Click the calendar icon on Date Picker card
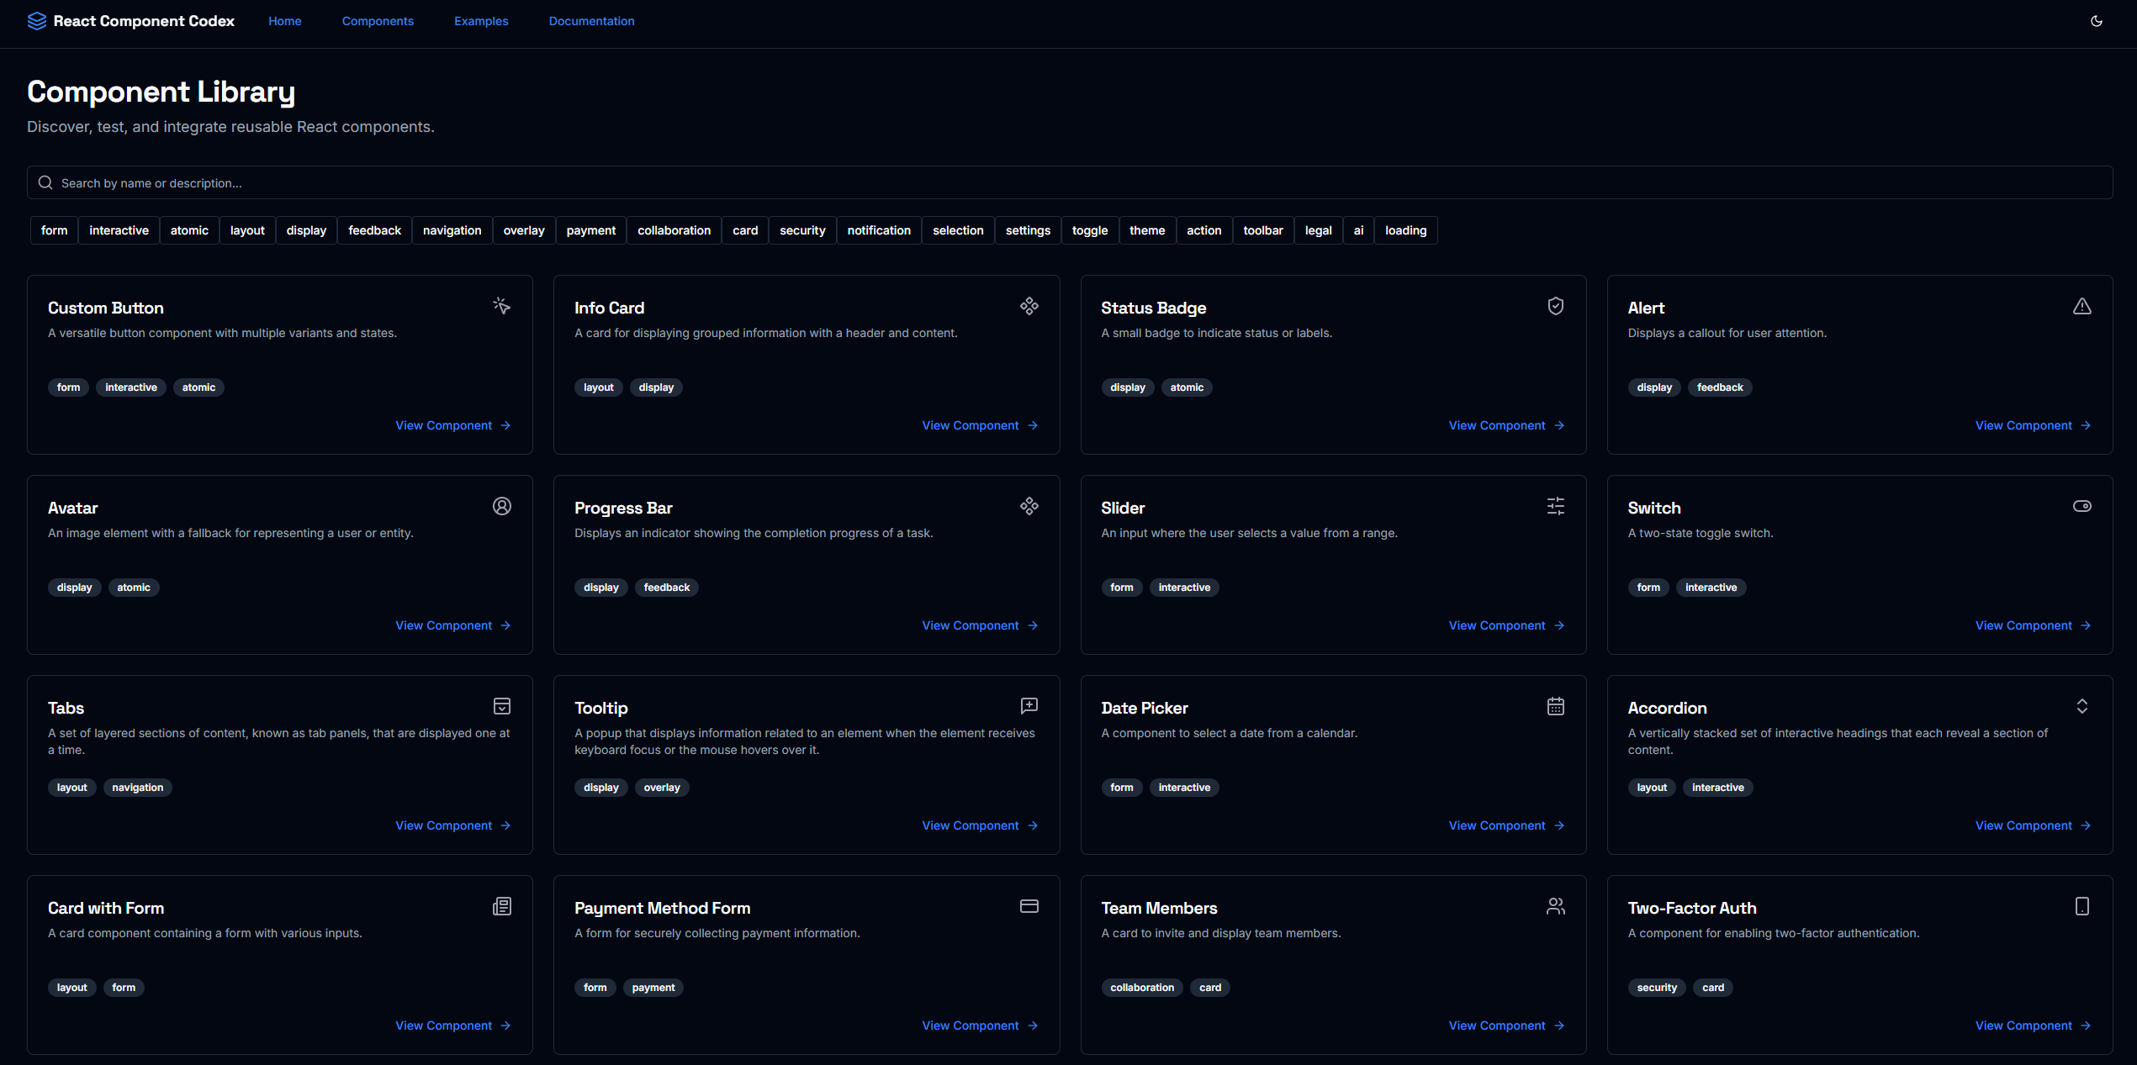The height and width of the screenshot is (1065, 2137). (1555, 706)
